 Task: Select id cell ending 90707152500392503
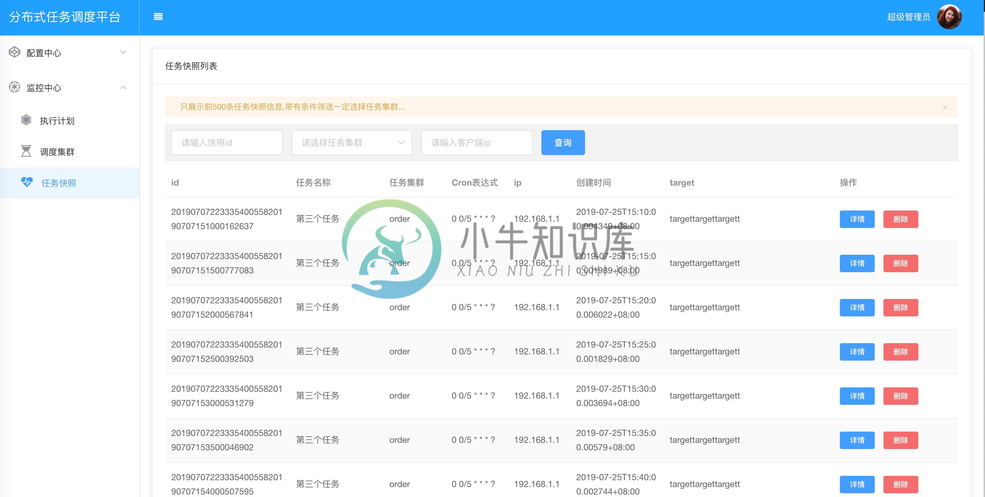coord(226,352)
